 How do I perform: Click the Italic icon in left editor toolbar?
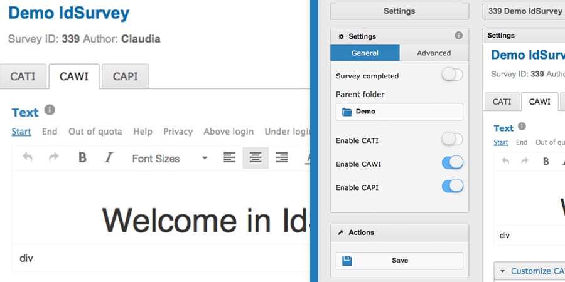pyautogui.click(x=109, y=158)
